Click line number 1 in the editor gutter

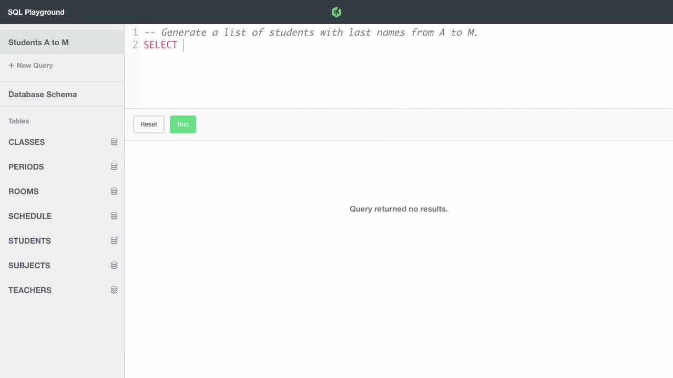click(135, 32)
